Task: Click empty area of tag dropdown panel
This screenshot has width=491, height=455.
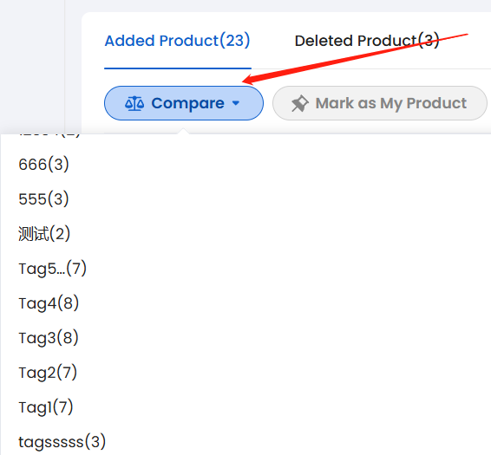Action: (282, 282)
